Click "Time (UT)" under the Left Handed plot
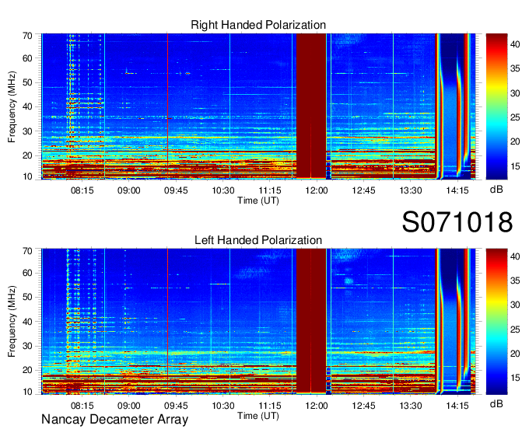Screen dimensions: 529x429 258,416
